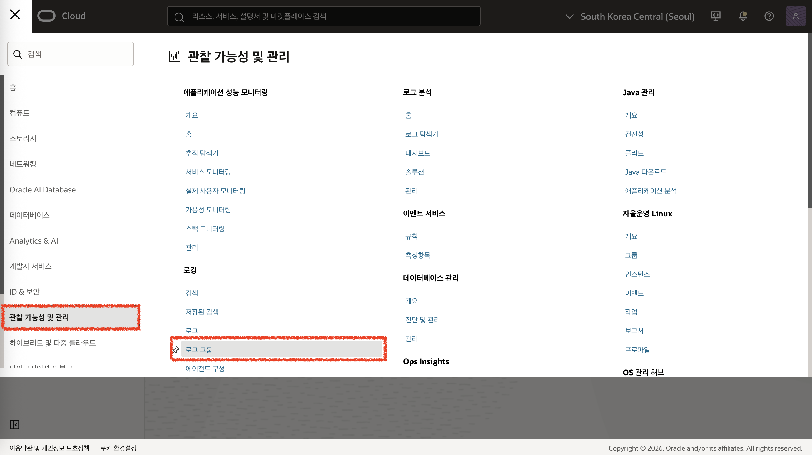Open 쿠키 환경설정 footer link
Screen dimensions: 812x455
coord(118,448)
